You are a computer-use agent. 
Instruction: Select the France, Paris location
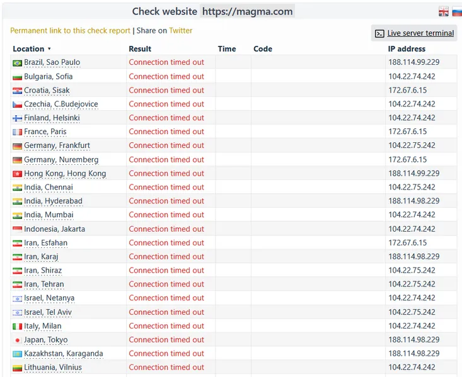coord(45,132)
